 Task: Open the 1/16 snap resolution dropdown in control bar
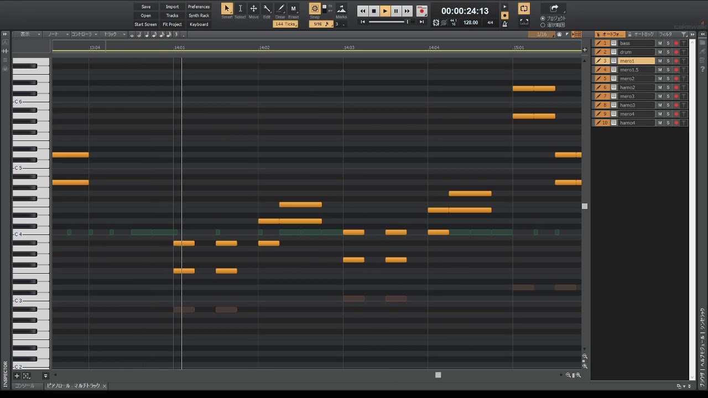pos(321,24)
